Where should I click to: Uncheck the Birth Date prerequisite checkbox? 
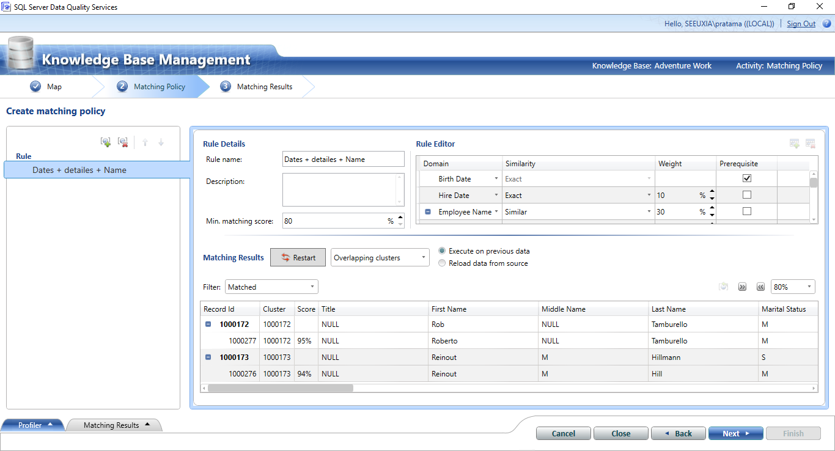coord(747,178)
